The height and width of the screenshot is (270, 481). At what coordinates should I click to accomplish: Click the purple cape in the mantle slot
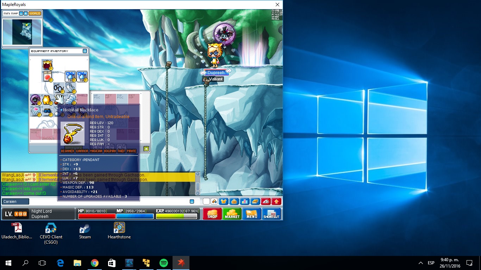tap(36, 99)
